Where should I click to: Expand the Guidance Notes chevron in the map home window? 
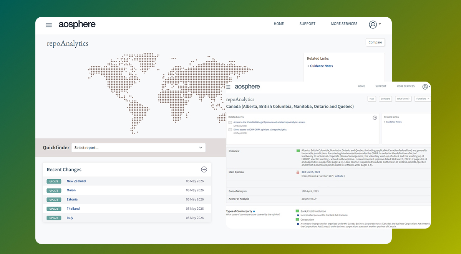(x=308, y=66)
